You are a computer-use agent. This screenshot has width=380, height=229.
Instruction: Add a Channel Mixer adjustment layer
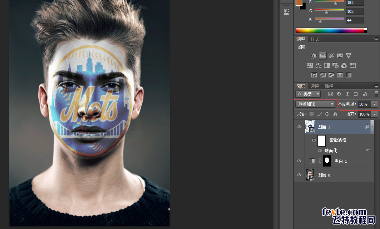344,66
